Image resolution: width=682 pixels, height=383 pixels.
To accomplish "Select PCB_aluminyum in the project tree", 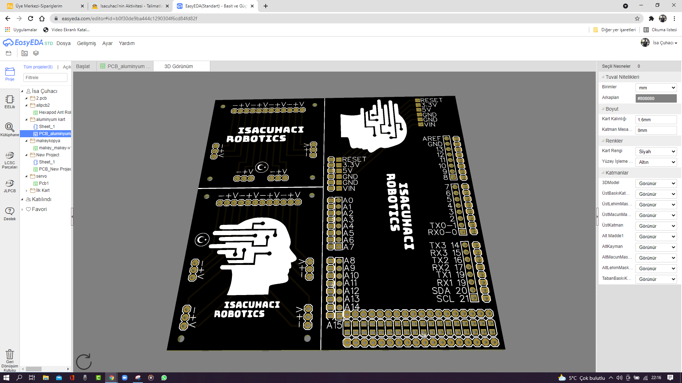I will 54,134.
